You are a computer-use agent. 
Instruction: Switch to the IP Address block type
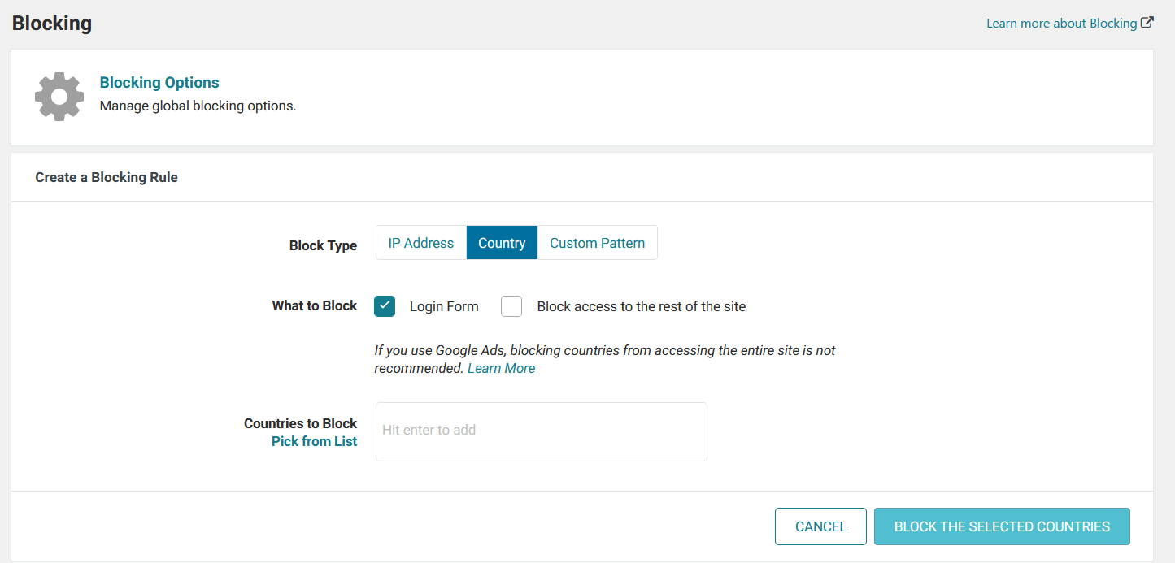[421, 242]
